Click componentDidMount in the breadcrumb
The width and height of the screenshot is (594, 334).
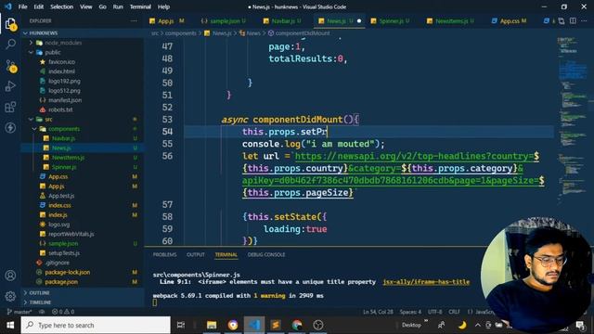click(303, 33)
